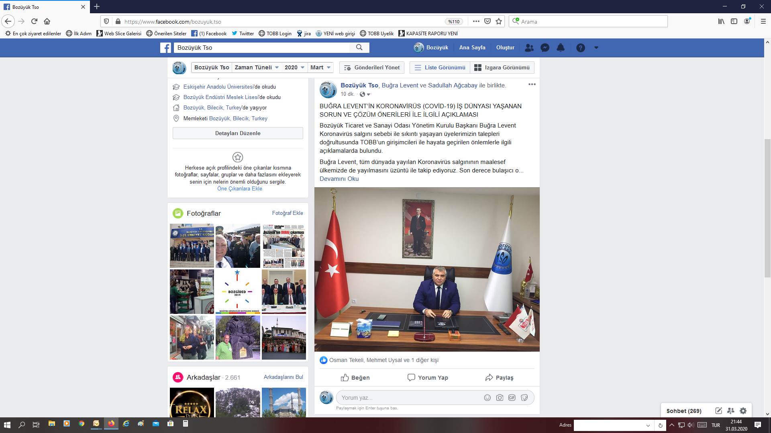Click Arkadaşlarını Bul link
The width and height of the screenshot is (771, 433).
click(x=284, y=377)
